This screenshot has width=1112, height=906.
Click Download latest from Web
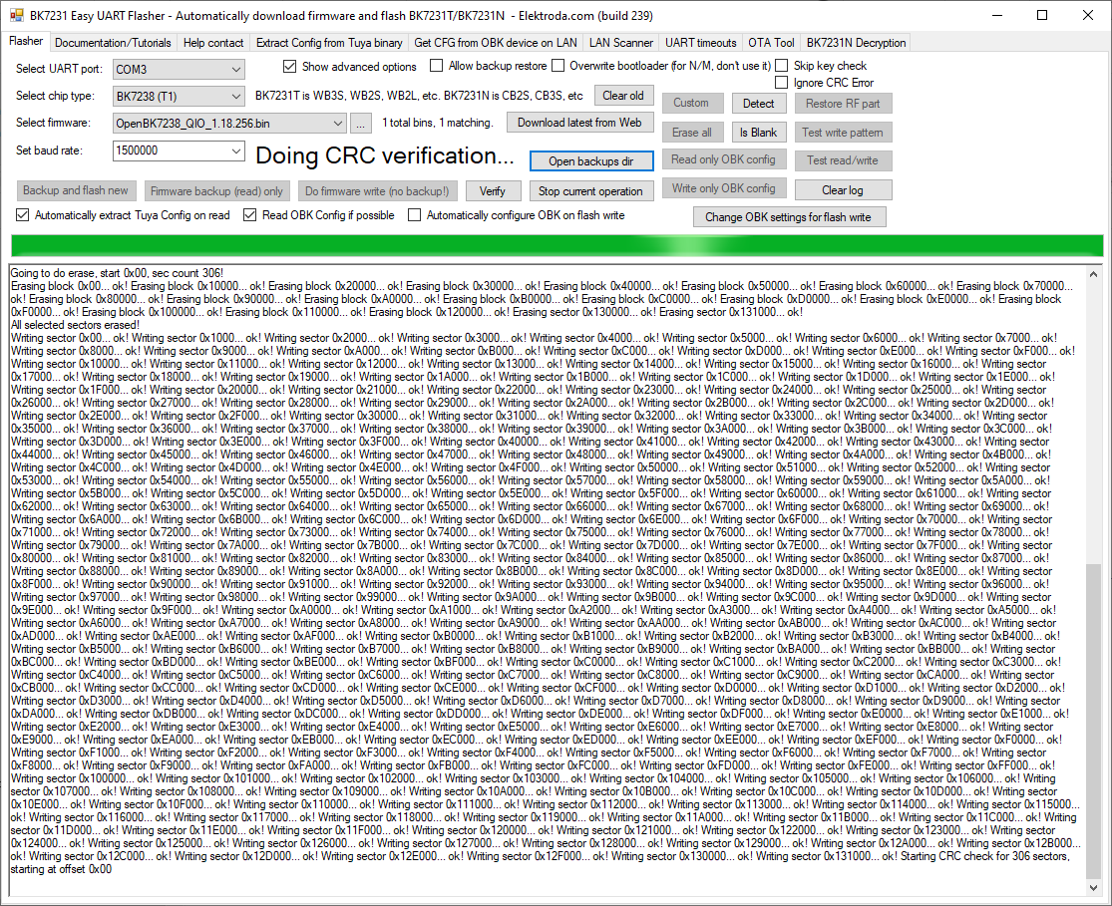579,123
